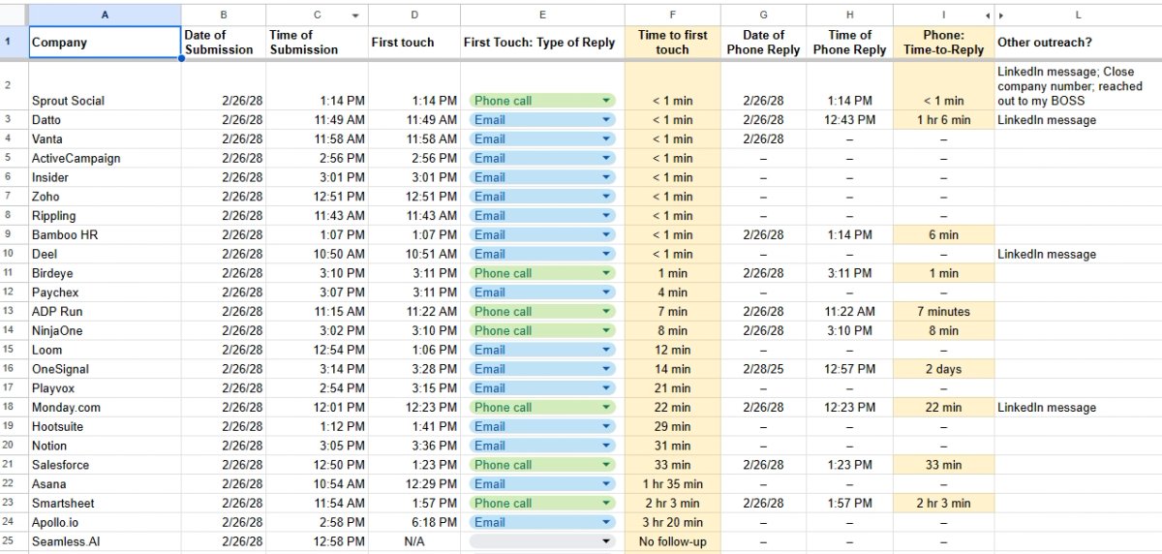Click the "Phone: Time-to-Reply" header cell

click(943, 43)
